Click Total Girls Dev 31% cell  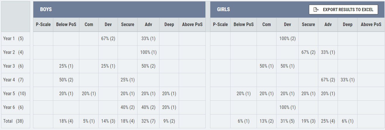click(287, 121)
